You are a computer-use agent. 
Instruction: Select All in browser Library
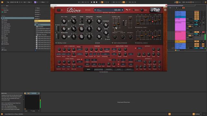coord(17,18)
